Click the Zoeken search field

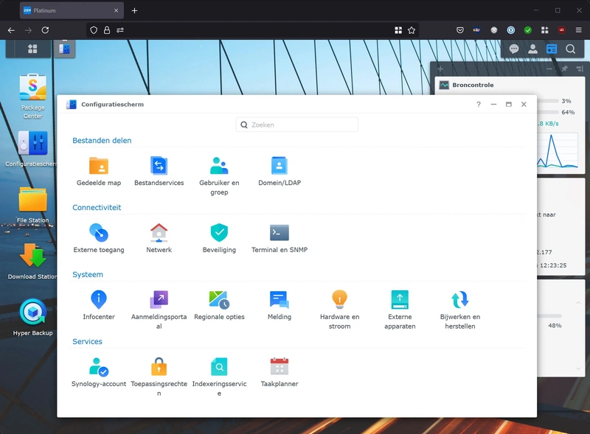(296, 125)
